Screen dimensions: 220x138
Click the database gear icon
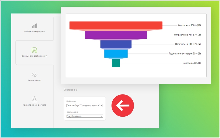point(34,50)
